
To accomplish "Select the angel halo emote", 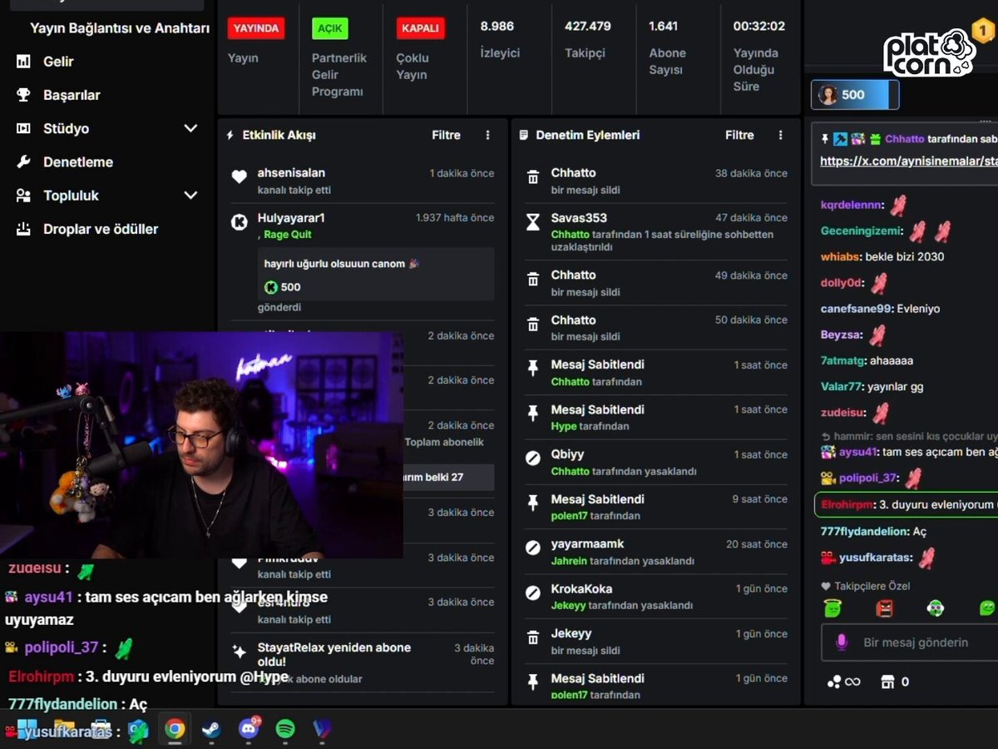I will pyautogui.click(x=833, y=608).
